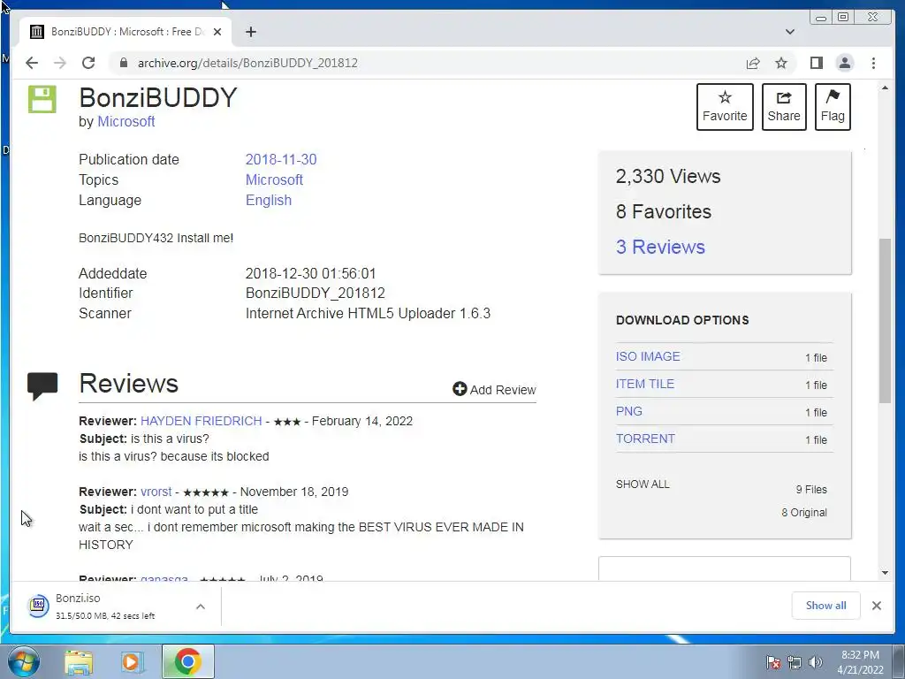Image resolution: width=905 pixels, height=679 pixels.
Task: Click the 9 Files count
Action: click(x=811, y=489)
